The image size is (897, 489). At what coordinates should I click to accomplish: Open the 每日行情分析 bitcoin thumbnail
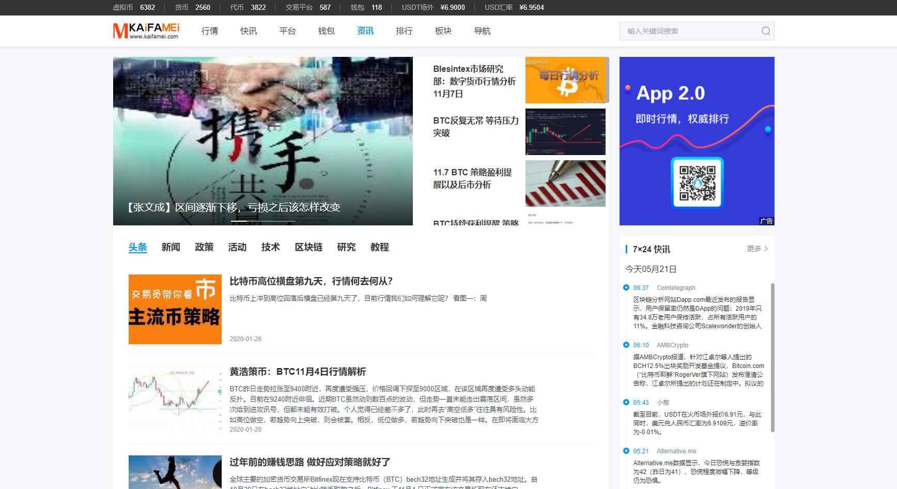click(x=565, y=80)
